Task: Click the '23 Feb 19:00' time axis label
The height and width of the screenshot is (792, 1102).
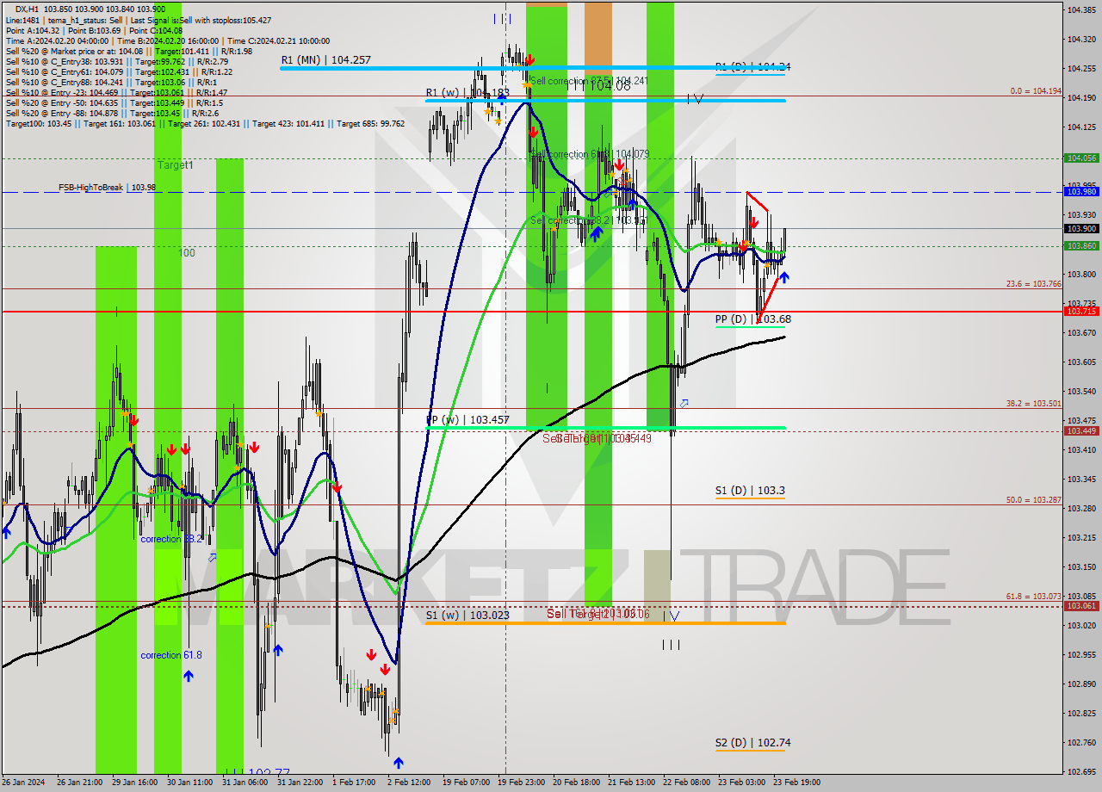Action: (x=796, y=783)
